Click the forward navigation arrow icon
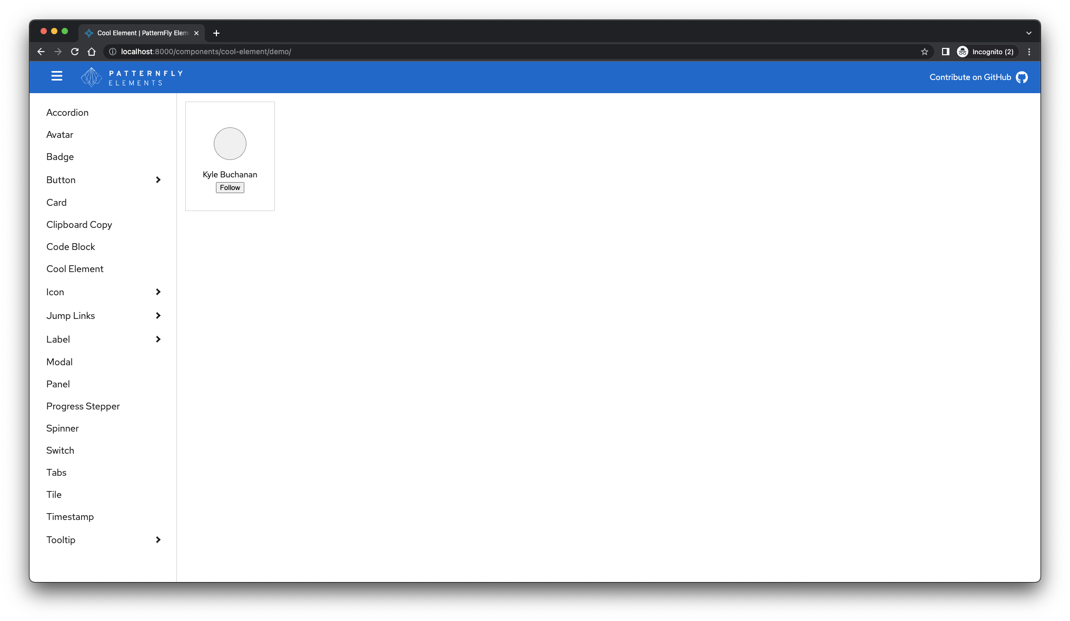This screenshot has width=1070, height=621. [x=58, y=51]
